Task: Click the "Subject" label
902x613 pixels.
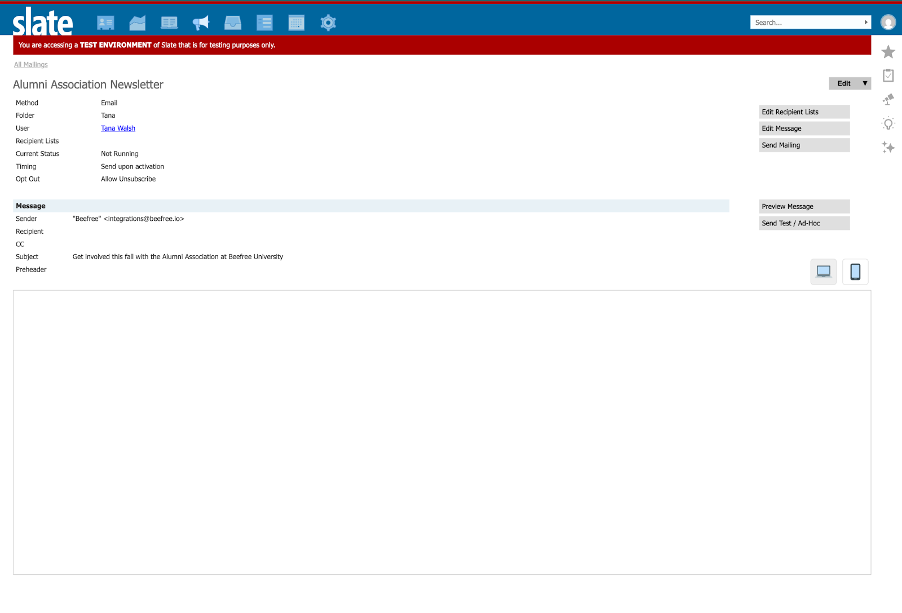Action: 27,257
